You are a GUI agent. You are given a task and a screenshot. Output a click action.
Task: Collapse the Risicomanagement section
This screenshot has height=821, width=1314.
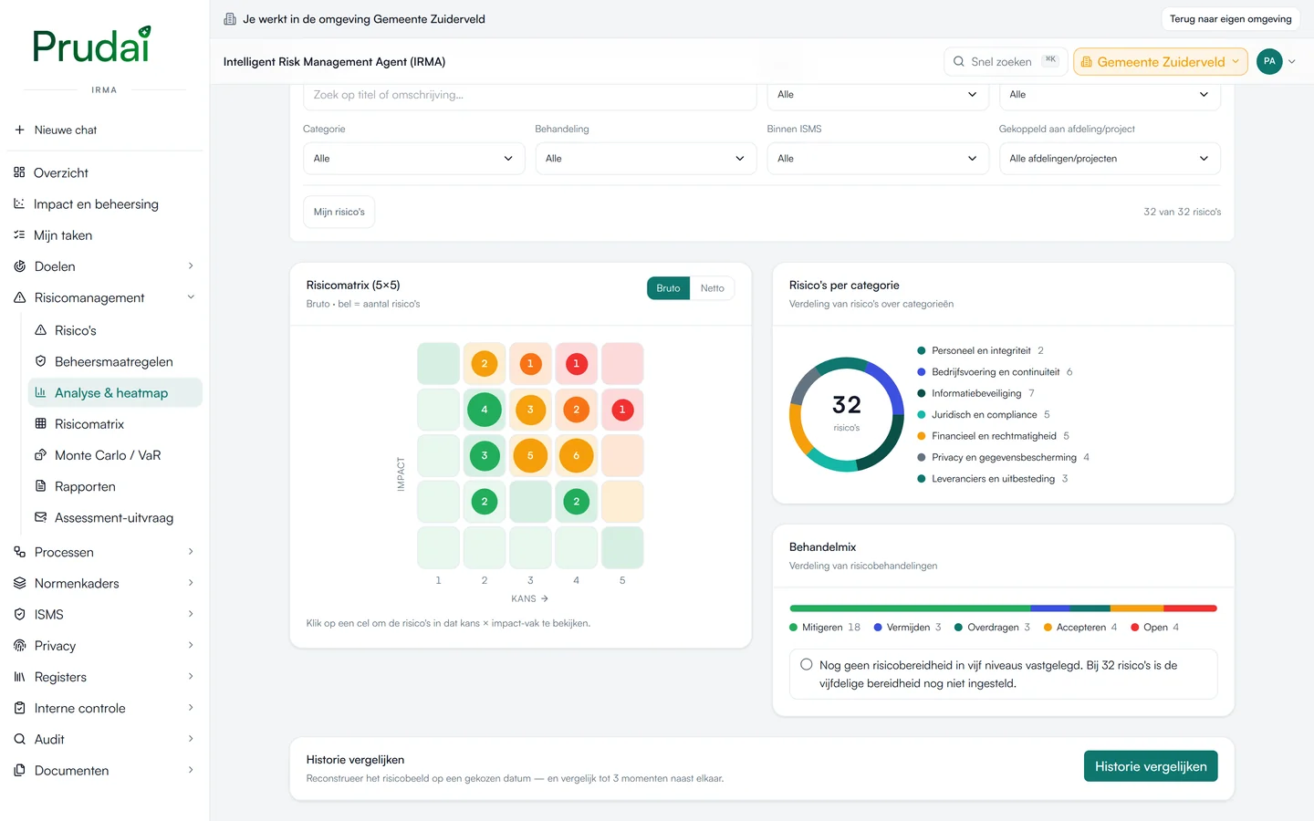point(191,297)
